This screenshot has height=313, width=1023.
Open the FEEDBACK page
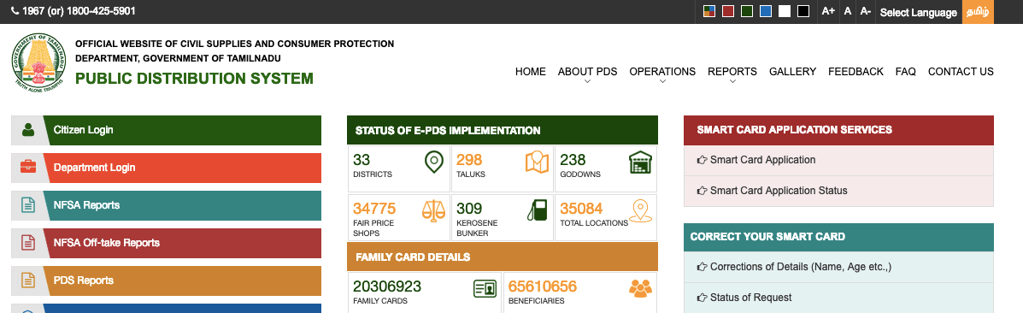tap(856, 72)
